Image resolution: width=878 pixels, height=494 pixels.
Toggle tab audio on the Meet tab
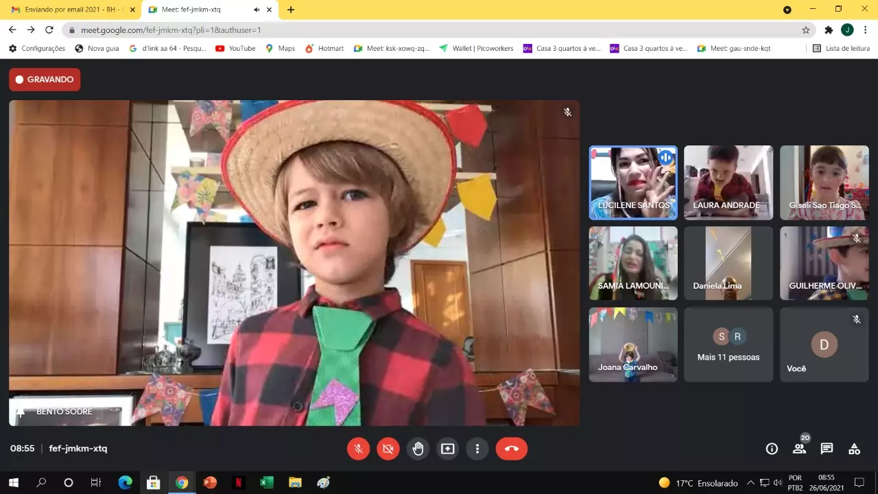257,10
